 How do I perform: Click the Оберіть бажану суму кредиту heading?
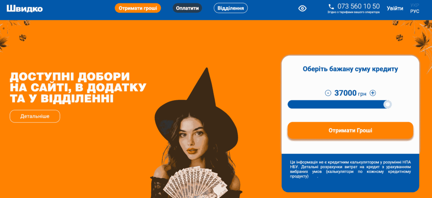[350, 69]
